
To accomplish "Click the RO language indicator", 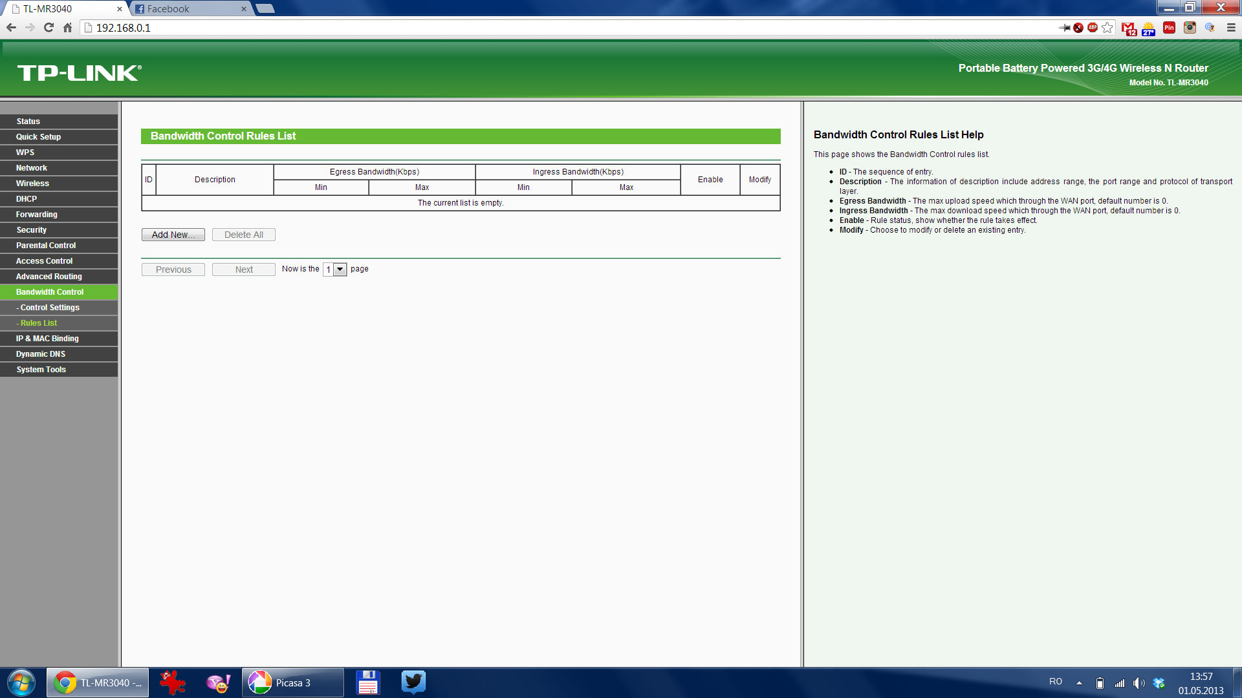I will 1056,682.
